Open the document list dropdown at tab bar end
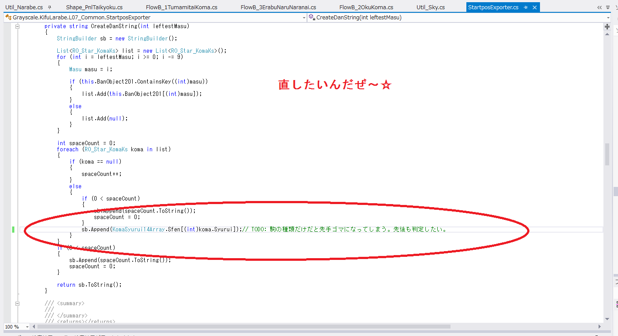 (x=609, y=7)
